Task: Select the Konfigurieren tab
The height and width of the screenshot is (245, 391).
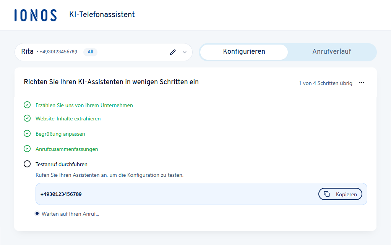Action: point(243,52)
